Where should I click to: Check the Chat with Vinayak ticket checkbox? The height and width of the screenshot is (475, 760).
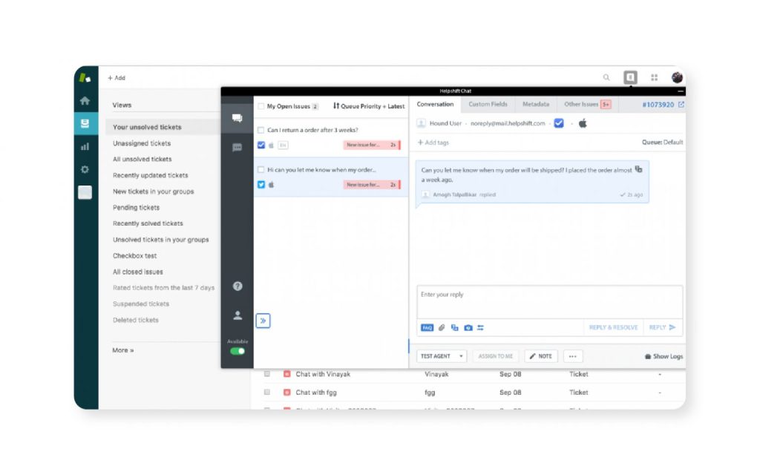267,374
